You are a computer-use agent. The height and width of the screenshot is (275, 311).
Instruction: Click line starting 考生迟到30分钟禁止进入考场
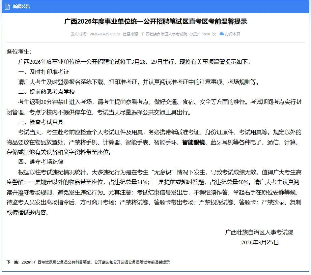point(160,102)
